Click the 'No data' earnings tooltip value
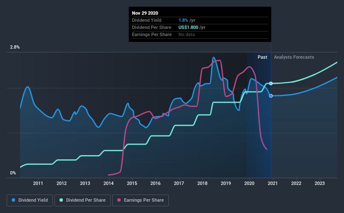 [186, 34]
